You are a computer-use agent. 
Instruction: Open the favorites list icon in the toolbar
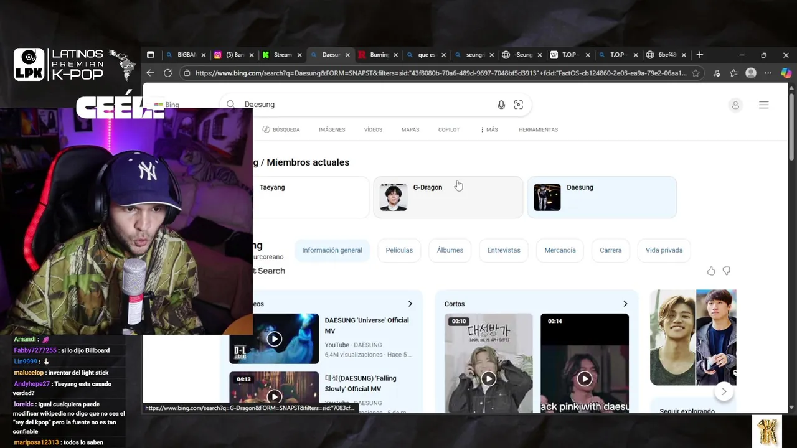[x=733, y=73]
